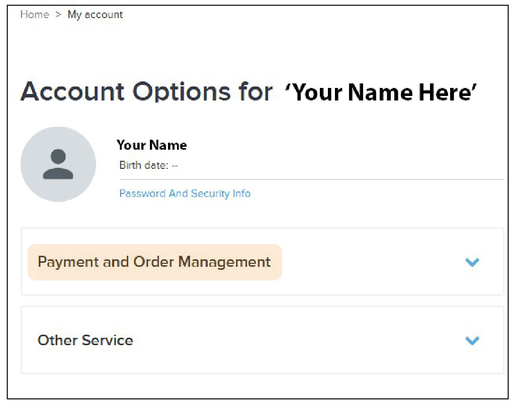Go to Home in the breadcrumb
Screen dimensions: 517x405
(34, 15)
